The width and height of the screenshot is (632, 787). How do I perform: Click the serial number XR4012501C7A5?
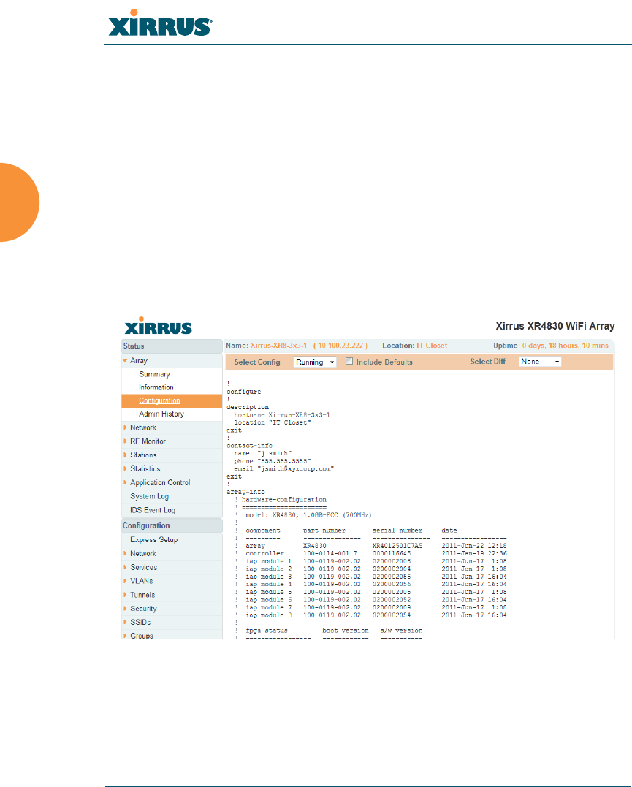(397, 546)
